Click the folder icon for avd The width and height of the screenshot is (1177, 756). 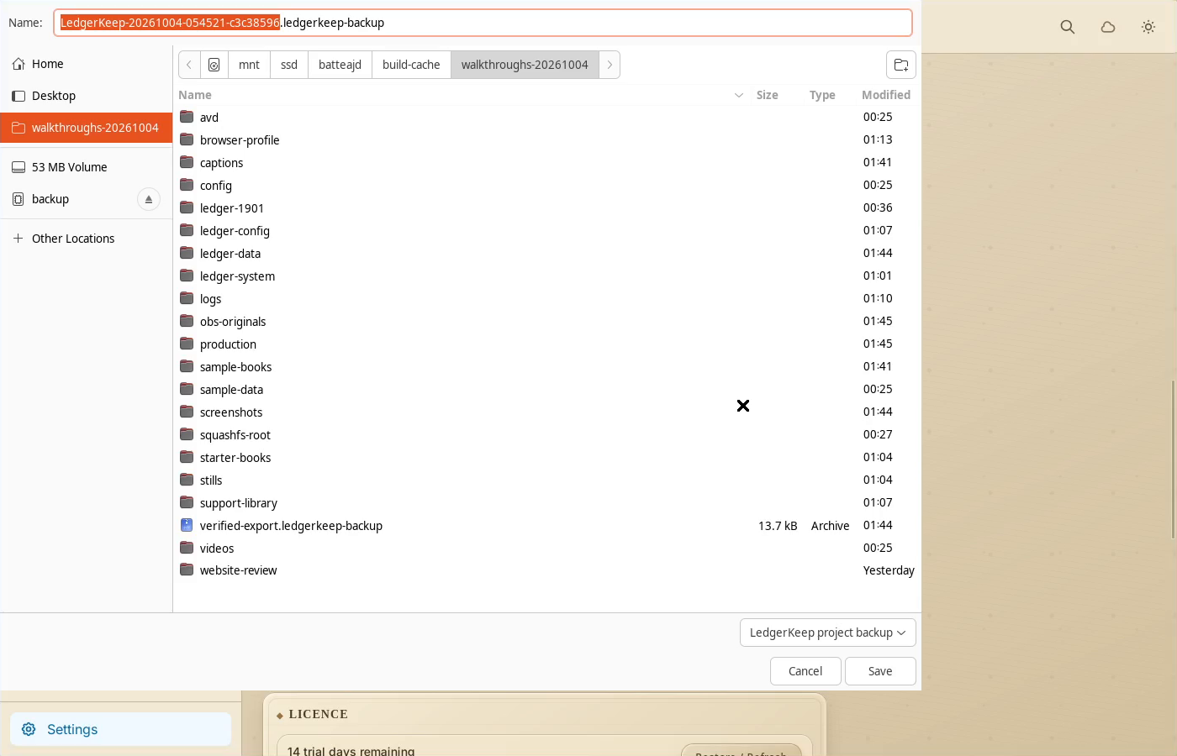[187, 117]
